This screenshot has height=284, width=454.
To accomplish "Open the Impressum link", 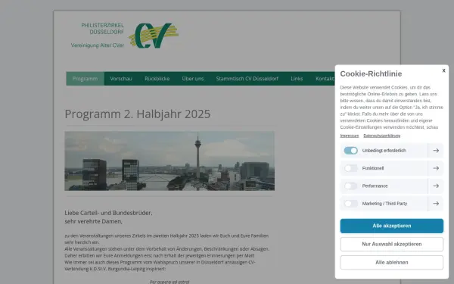I will click(349, 136).
